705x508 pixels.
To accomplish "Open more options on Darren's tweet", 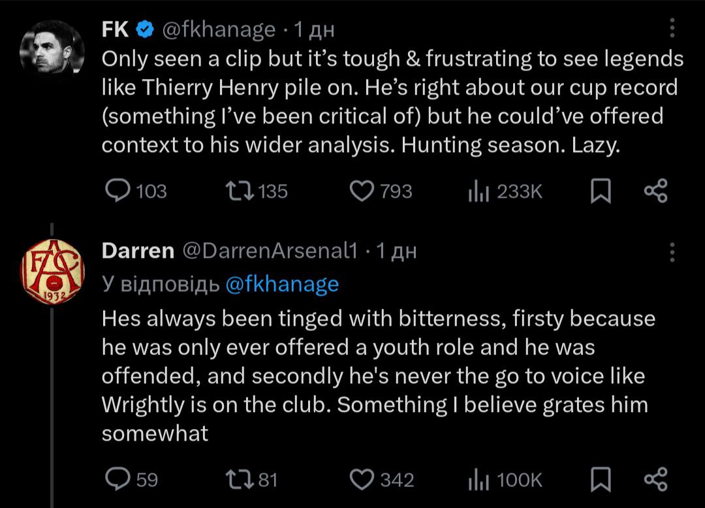I will 673,251.
